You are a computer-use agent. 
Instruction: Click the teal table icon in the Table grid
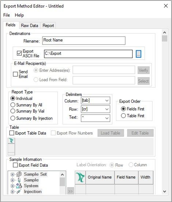click(11, 140)
